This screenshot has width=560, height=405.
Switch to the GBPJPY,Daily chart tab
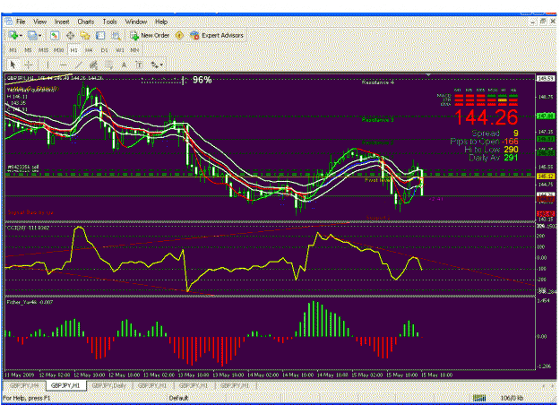[x=109, y=385]
